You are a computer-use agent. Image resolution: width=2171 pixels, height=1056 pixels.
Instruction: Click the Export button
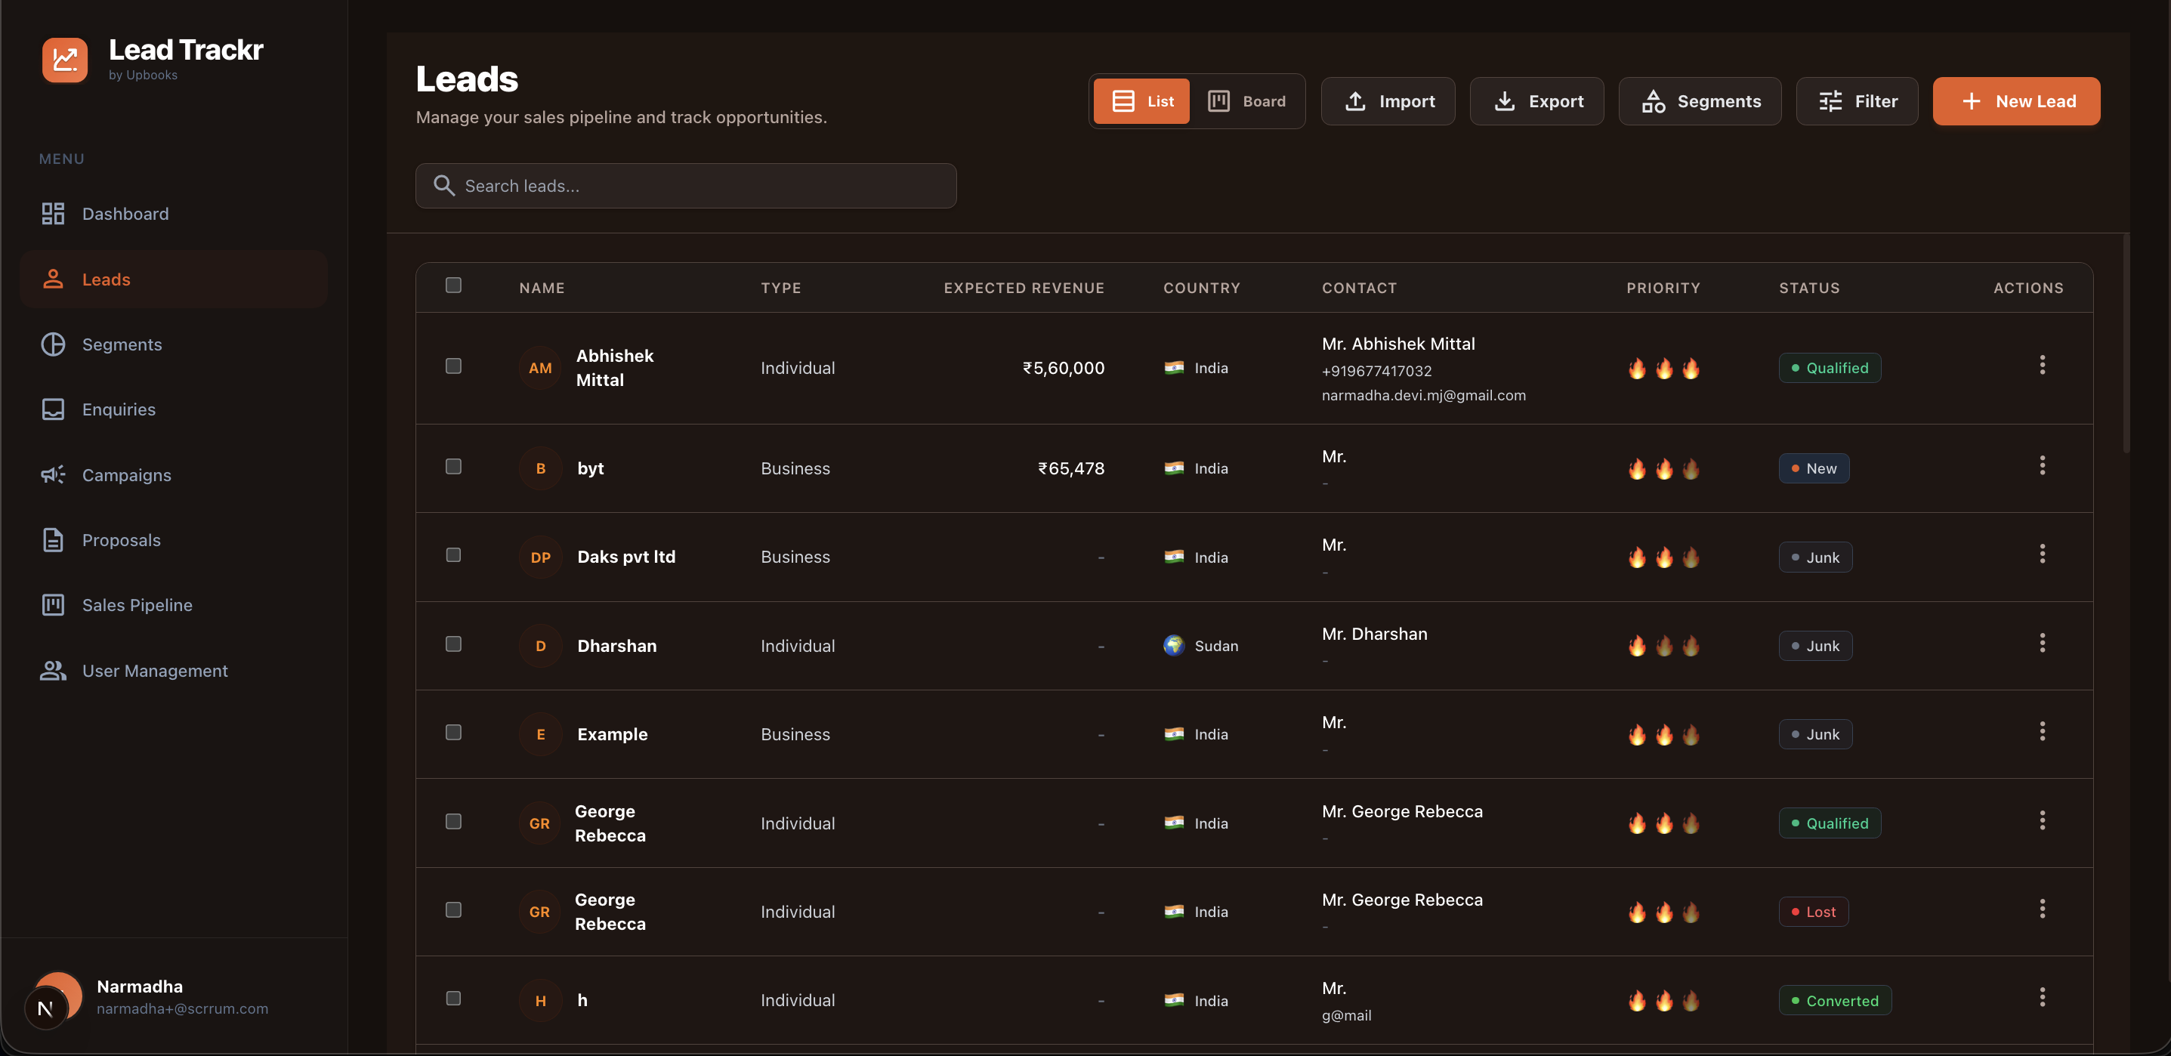coord(1536,101)
